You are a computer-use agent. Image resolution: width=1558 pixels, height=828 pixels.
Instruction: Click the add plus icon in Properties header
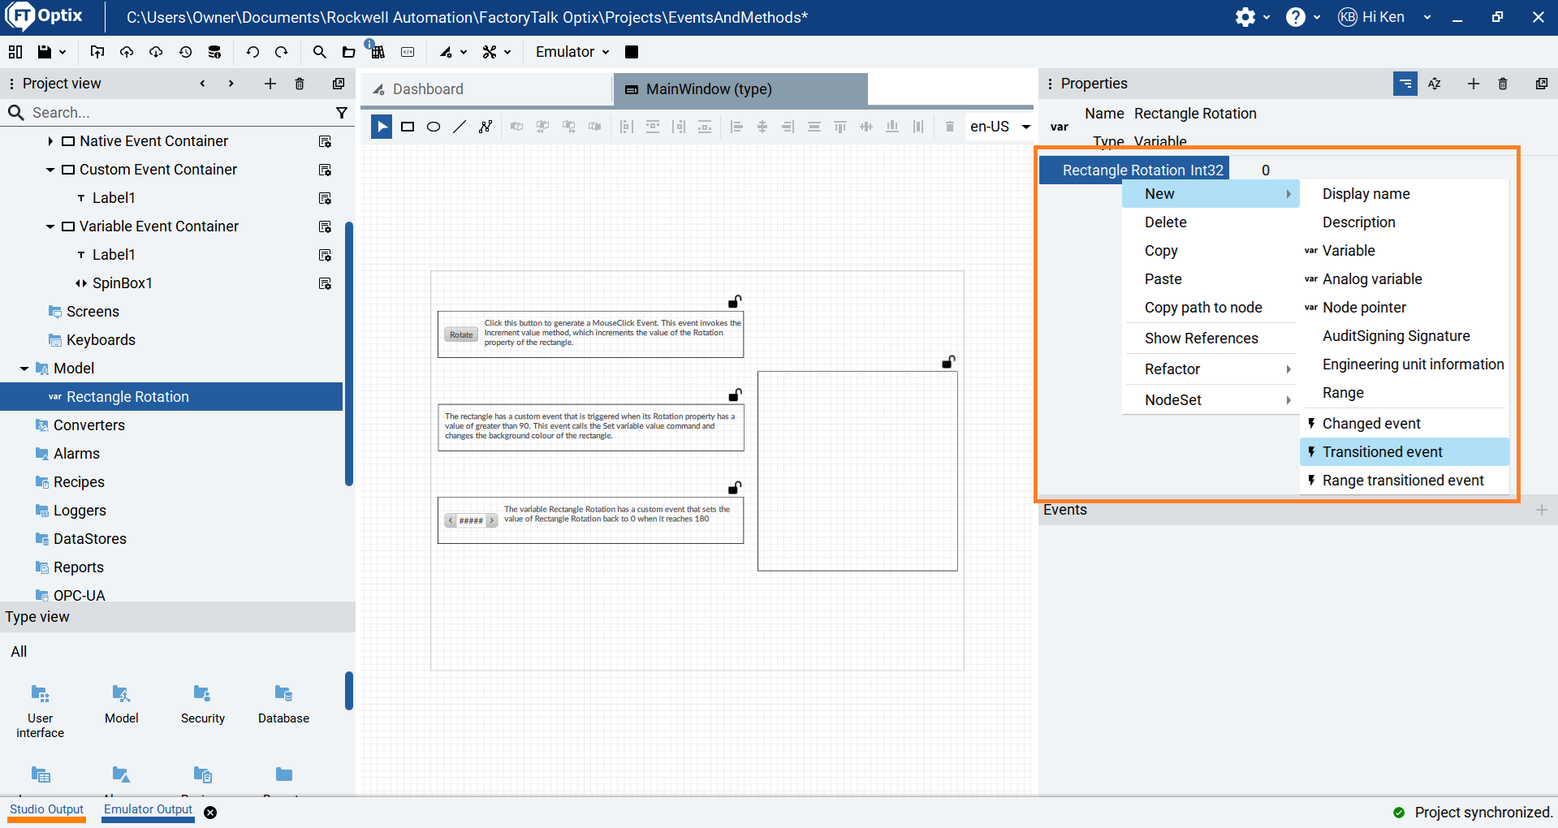click(x=1474, y=84)
